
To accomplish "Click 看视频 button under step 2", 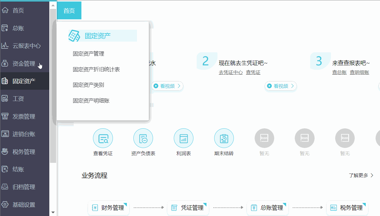I will click(281, 86).
